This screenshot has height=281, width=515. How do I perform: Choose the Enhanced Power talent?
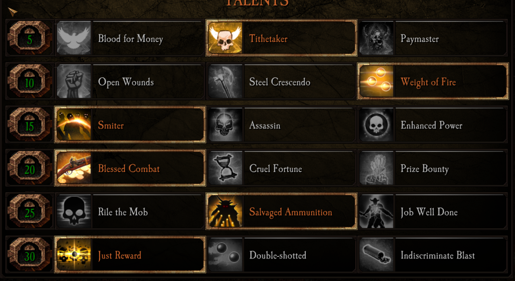[x=433, y=124]
